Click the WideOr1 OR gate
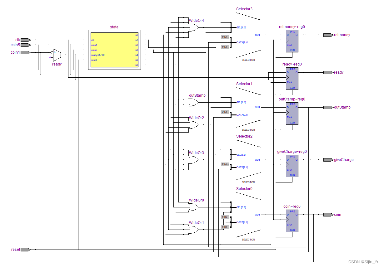 (193, 230)
